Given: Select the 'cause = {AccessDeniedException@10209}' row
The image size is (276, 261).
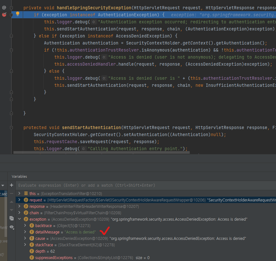Looking at the screenshot, I should point(146,238).
